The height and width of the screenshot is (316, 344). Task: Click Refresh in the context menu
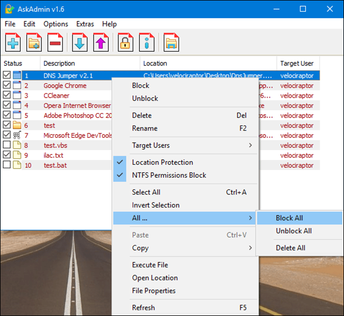pos(185,307)
